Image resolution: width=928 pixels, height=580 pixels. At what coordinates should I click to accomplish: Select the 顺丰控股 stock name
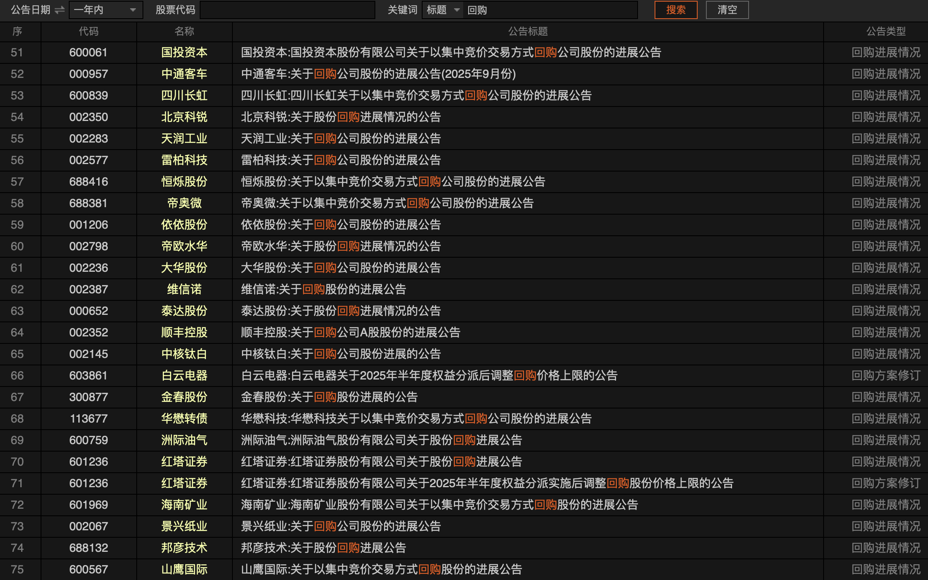[184, 333]
